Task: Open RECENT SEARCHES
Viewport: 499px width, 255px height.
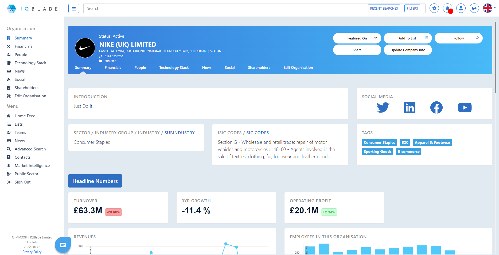Action: coord(384,9)
